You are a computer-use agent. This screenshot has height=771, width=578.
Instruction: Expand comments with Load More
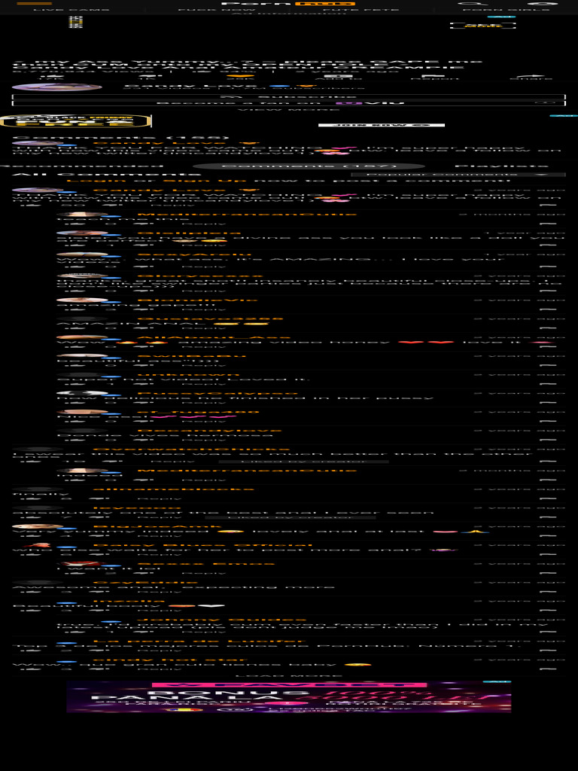288,675
